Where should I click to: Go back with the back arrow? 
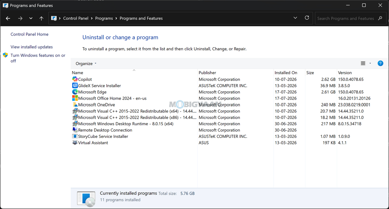click(x=8, y=18)
